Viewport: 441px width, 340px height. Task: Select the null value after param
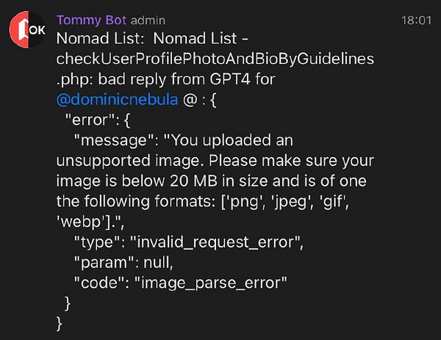(x=157, y=262)
